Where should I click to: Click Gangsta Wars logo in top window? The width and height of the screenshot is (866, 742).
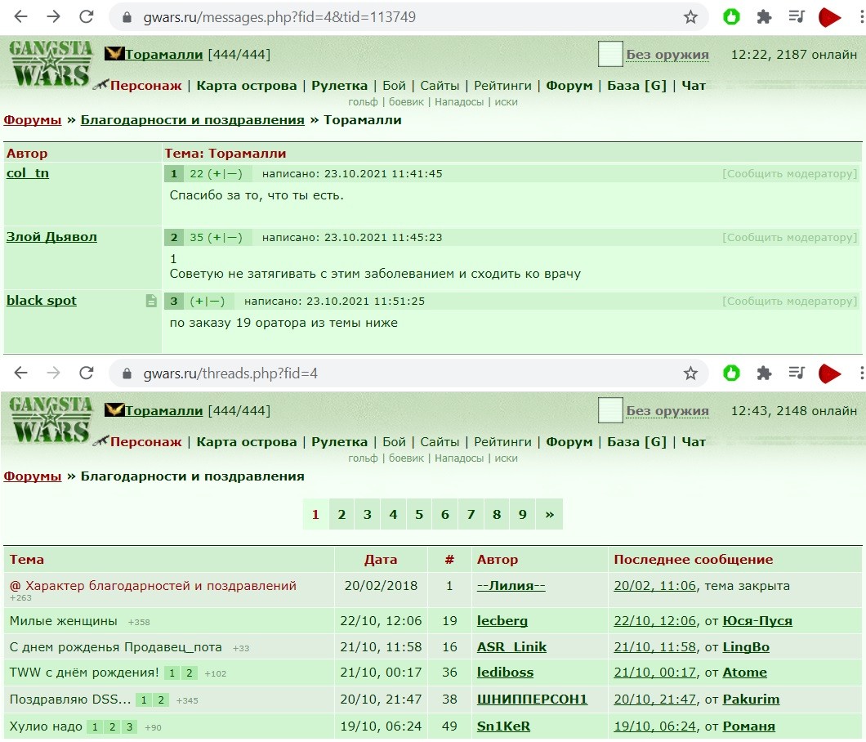tap(51, 64)
